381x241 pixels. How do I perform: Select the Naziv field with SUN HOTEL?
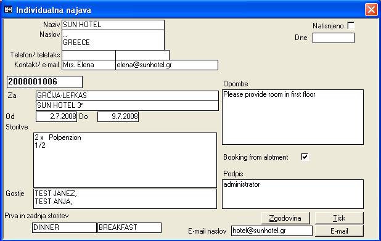(113, 25)
